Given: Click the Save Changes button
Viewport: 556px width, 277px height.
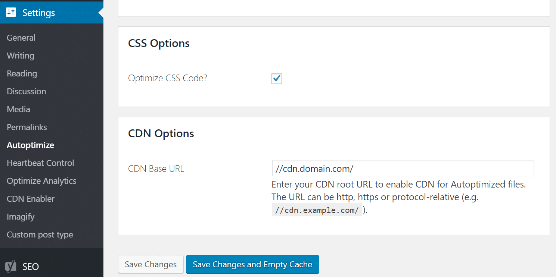Looking at the screenshot, I should coord(150,264).
